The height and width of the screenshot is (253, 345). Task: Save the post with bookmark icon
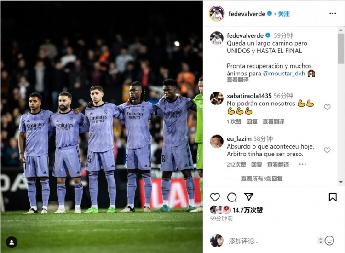click(x=333, y=197)
